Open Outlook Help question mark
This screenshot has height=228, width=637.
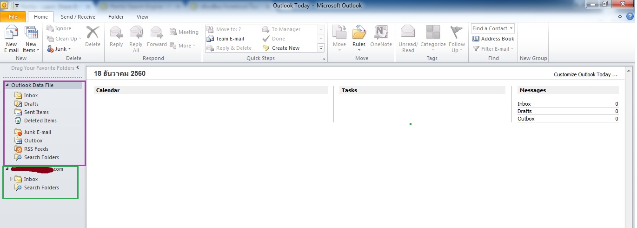click(630, 16)
